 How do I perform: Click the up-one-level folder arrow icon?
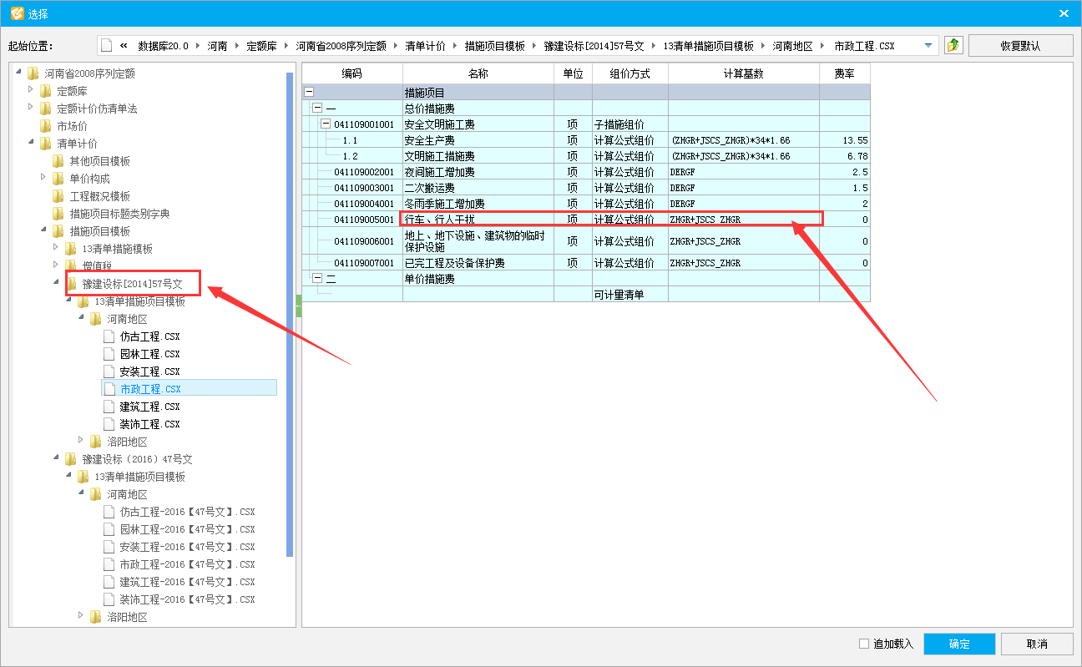[x=953, y=45]
